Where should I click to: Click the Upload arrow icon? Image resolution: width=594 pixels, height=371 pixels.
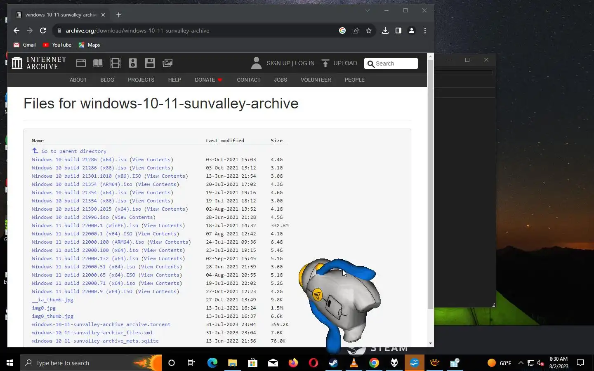coord(325,63)
